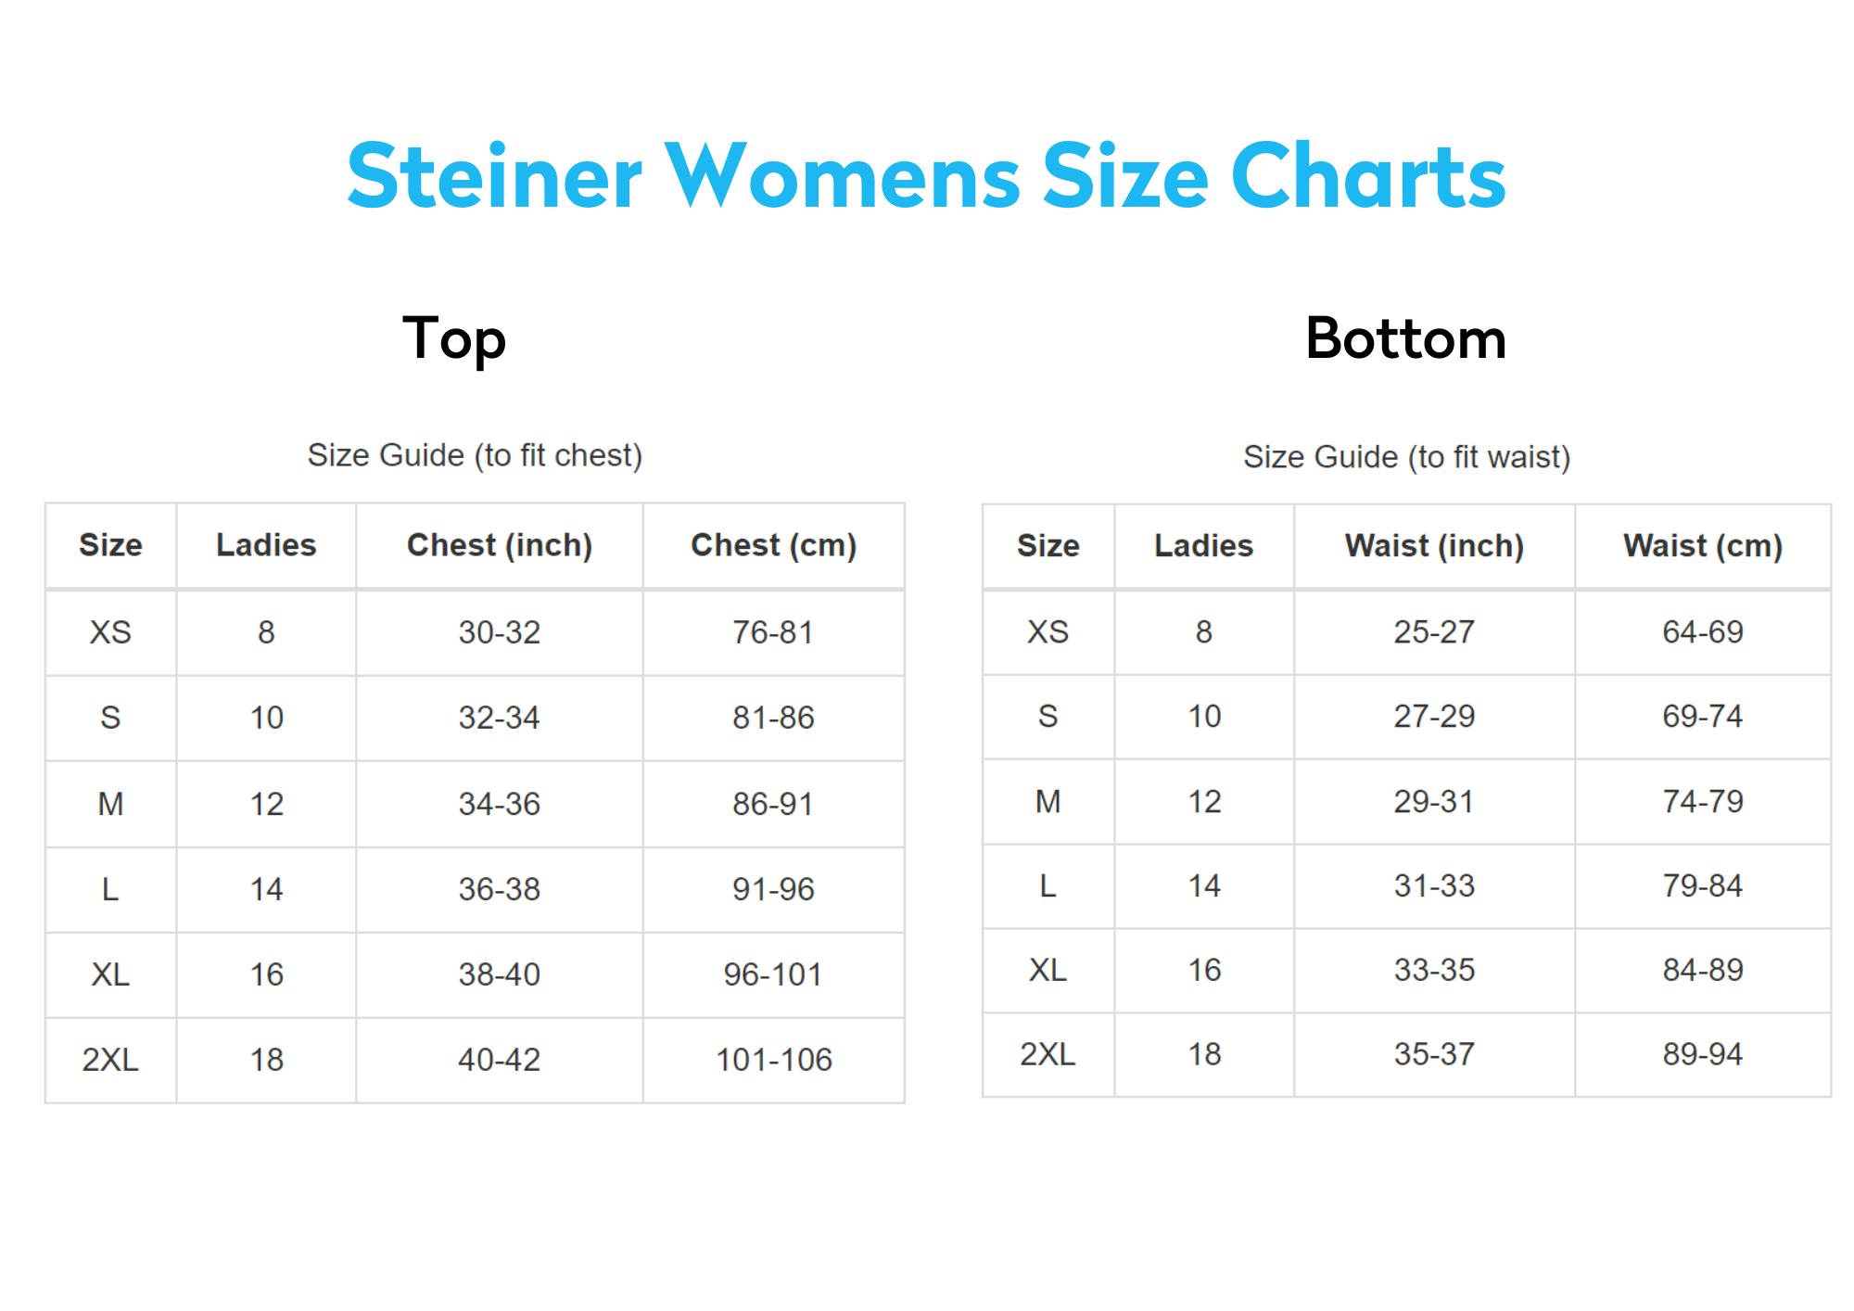Screen dimensions: 1854x1311
Task: Click the '89-94' waist cm cell
Action: click(1702, 1054)
